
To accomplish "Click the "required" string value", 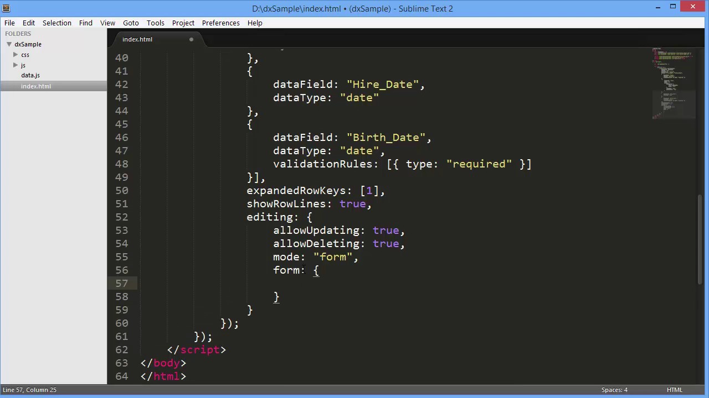I will pyautogui.click(x=479, y=164).
